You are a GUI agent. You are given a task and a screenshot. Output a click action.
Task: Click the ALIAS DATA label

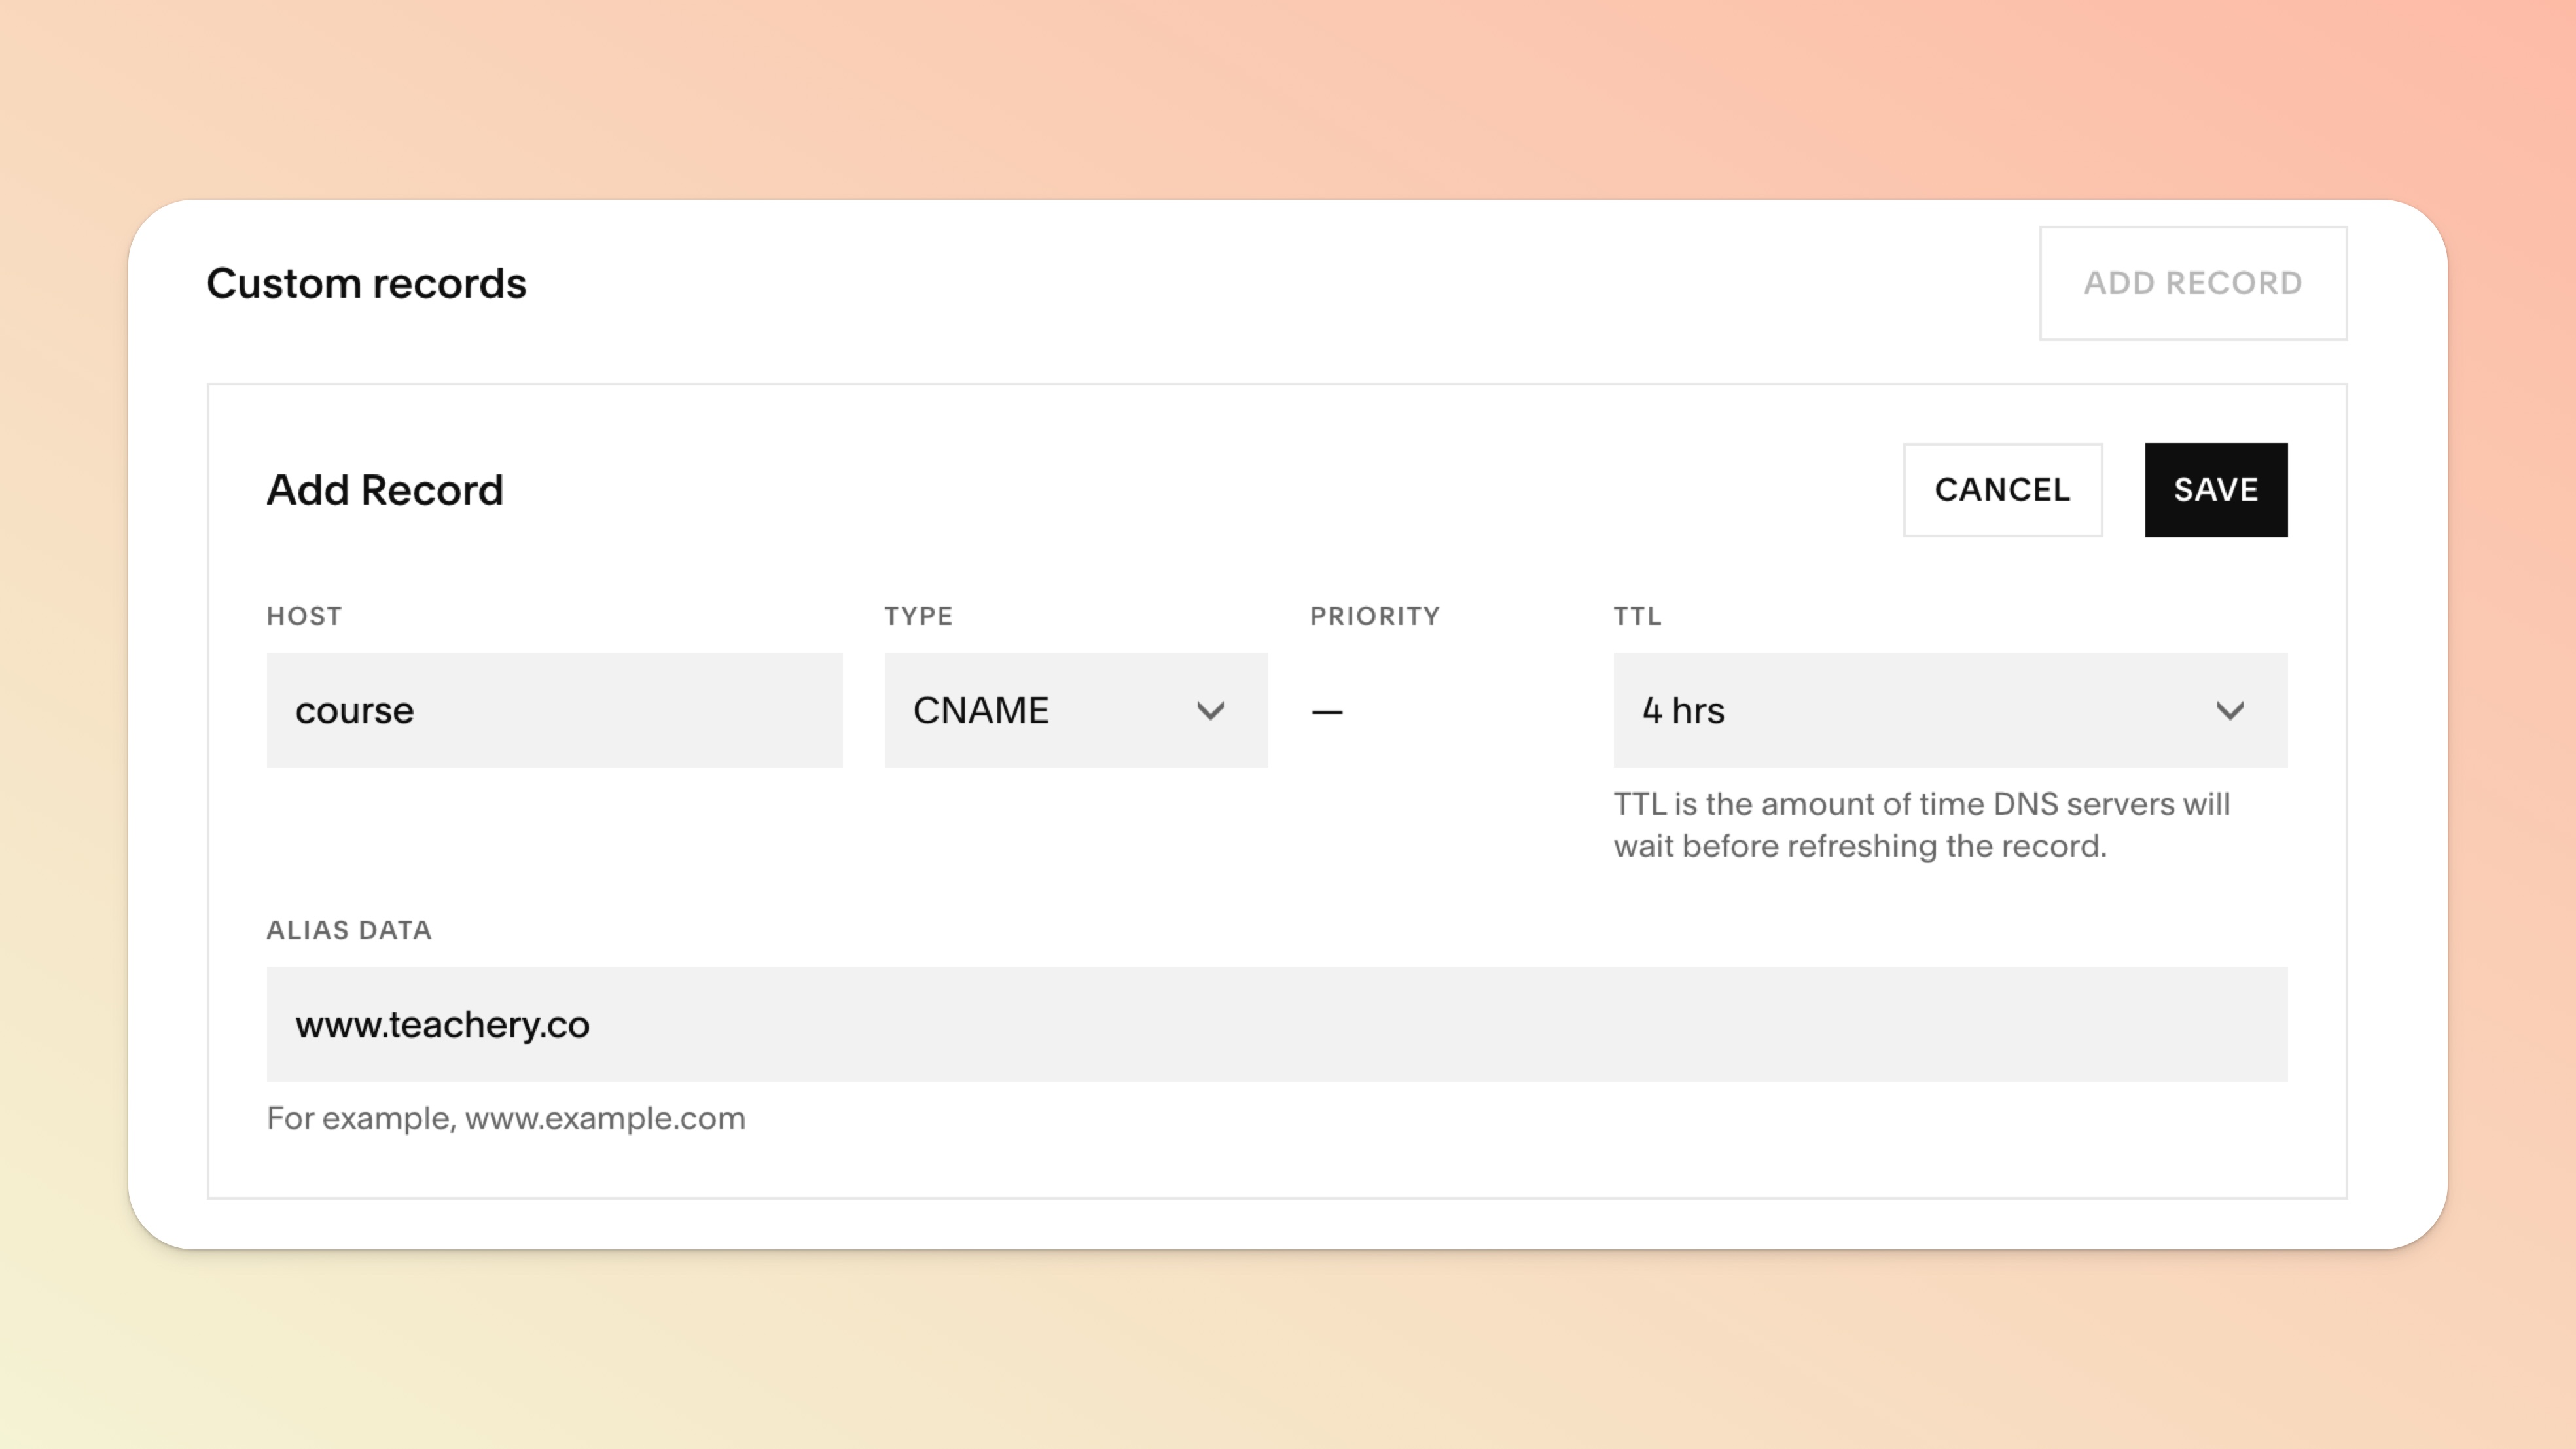click(x=348, y=930)
